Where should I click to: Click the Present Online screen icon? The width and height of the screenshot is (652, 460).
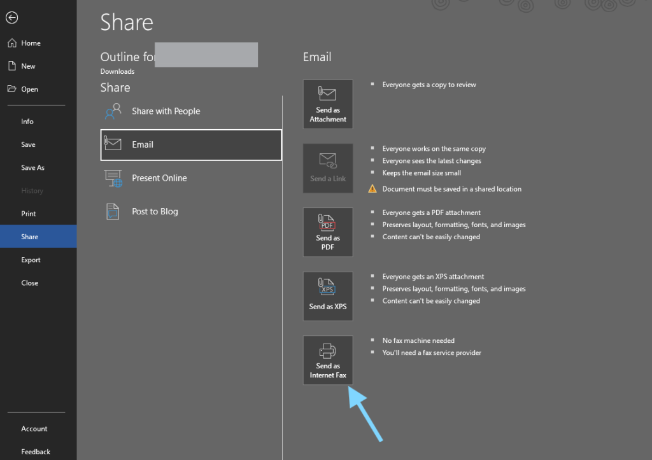pos(113,178)
